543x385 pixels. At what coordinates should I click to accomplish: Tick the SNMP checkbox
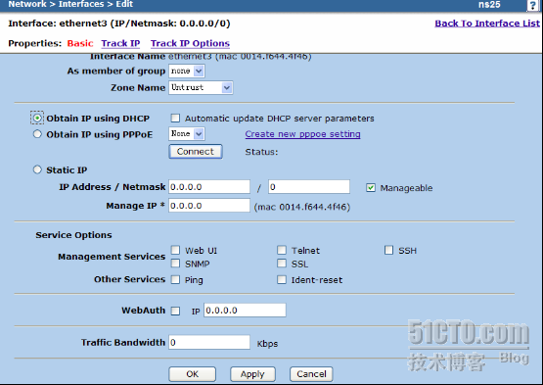coord(175,264)
